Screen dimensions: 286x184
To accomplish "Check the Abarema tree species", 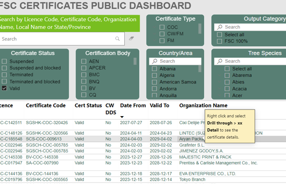I will tap(227, 75).
